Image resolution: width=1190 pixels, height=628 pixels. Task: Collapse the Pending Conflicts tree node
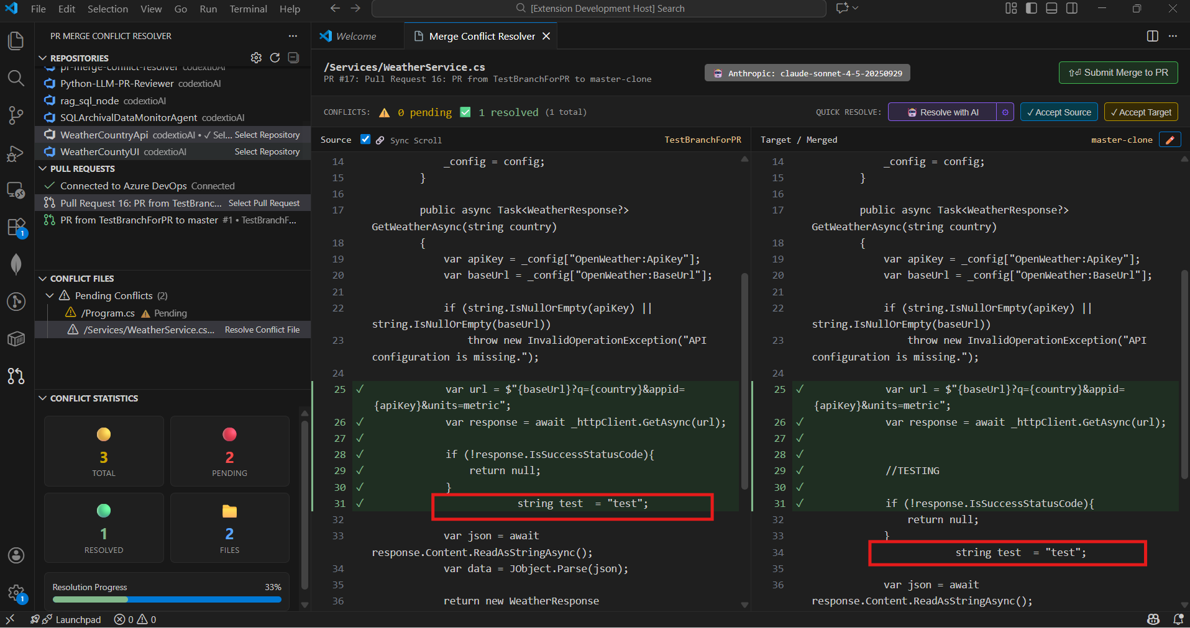[50, 295]
